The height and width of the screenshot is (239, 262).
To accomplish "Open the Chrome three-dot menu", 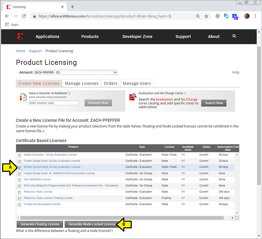I will [x=255, y=16].
